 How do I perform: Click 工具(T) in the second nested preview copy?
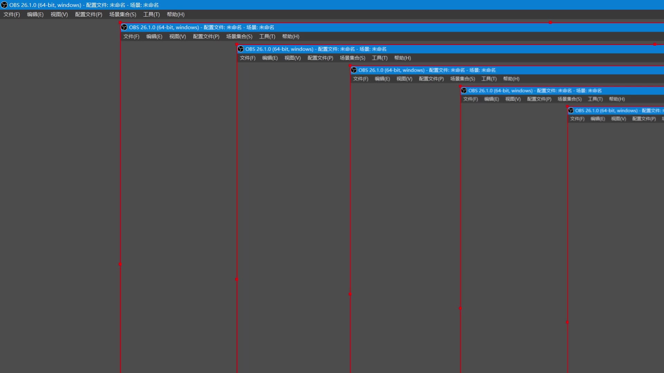tap(380, 58)
